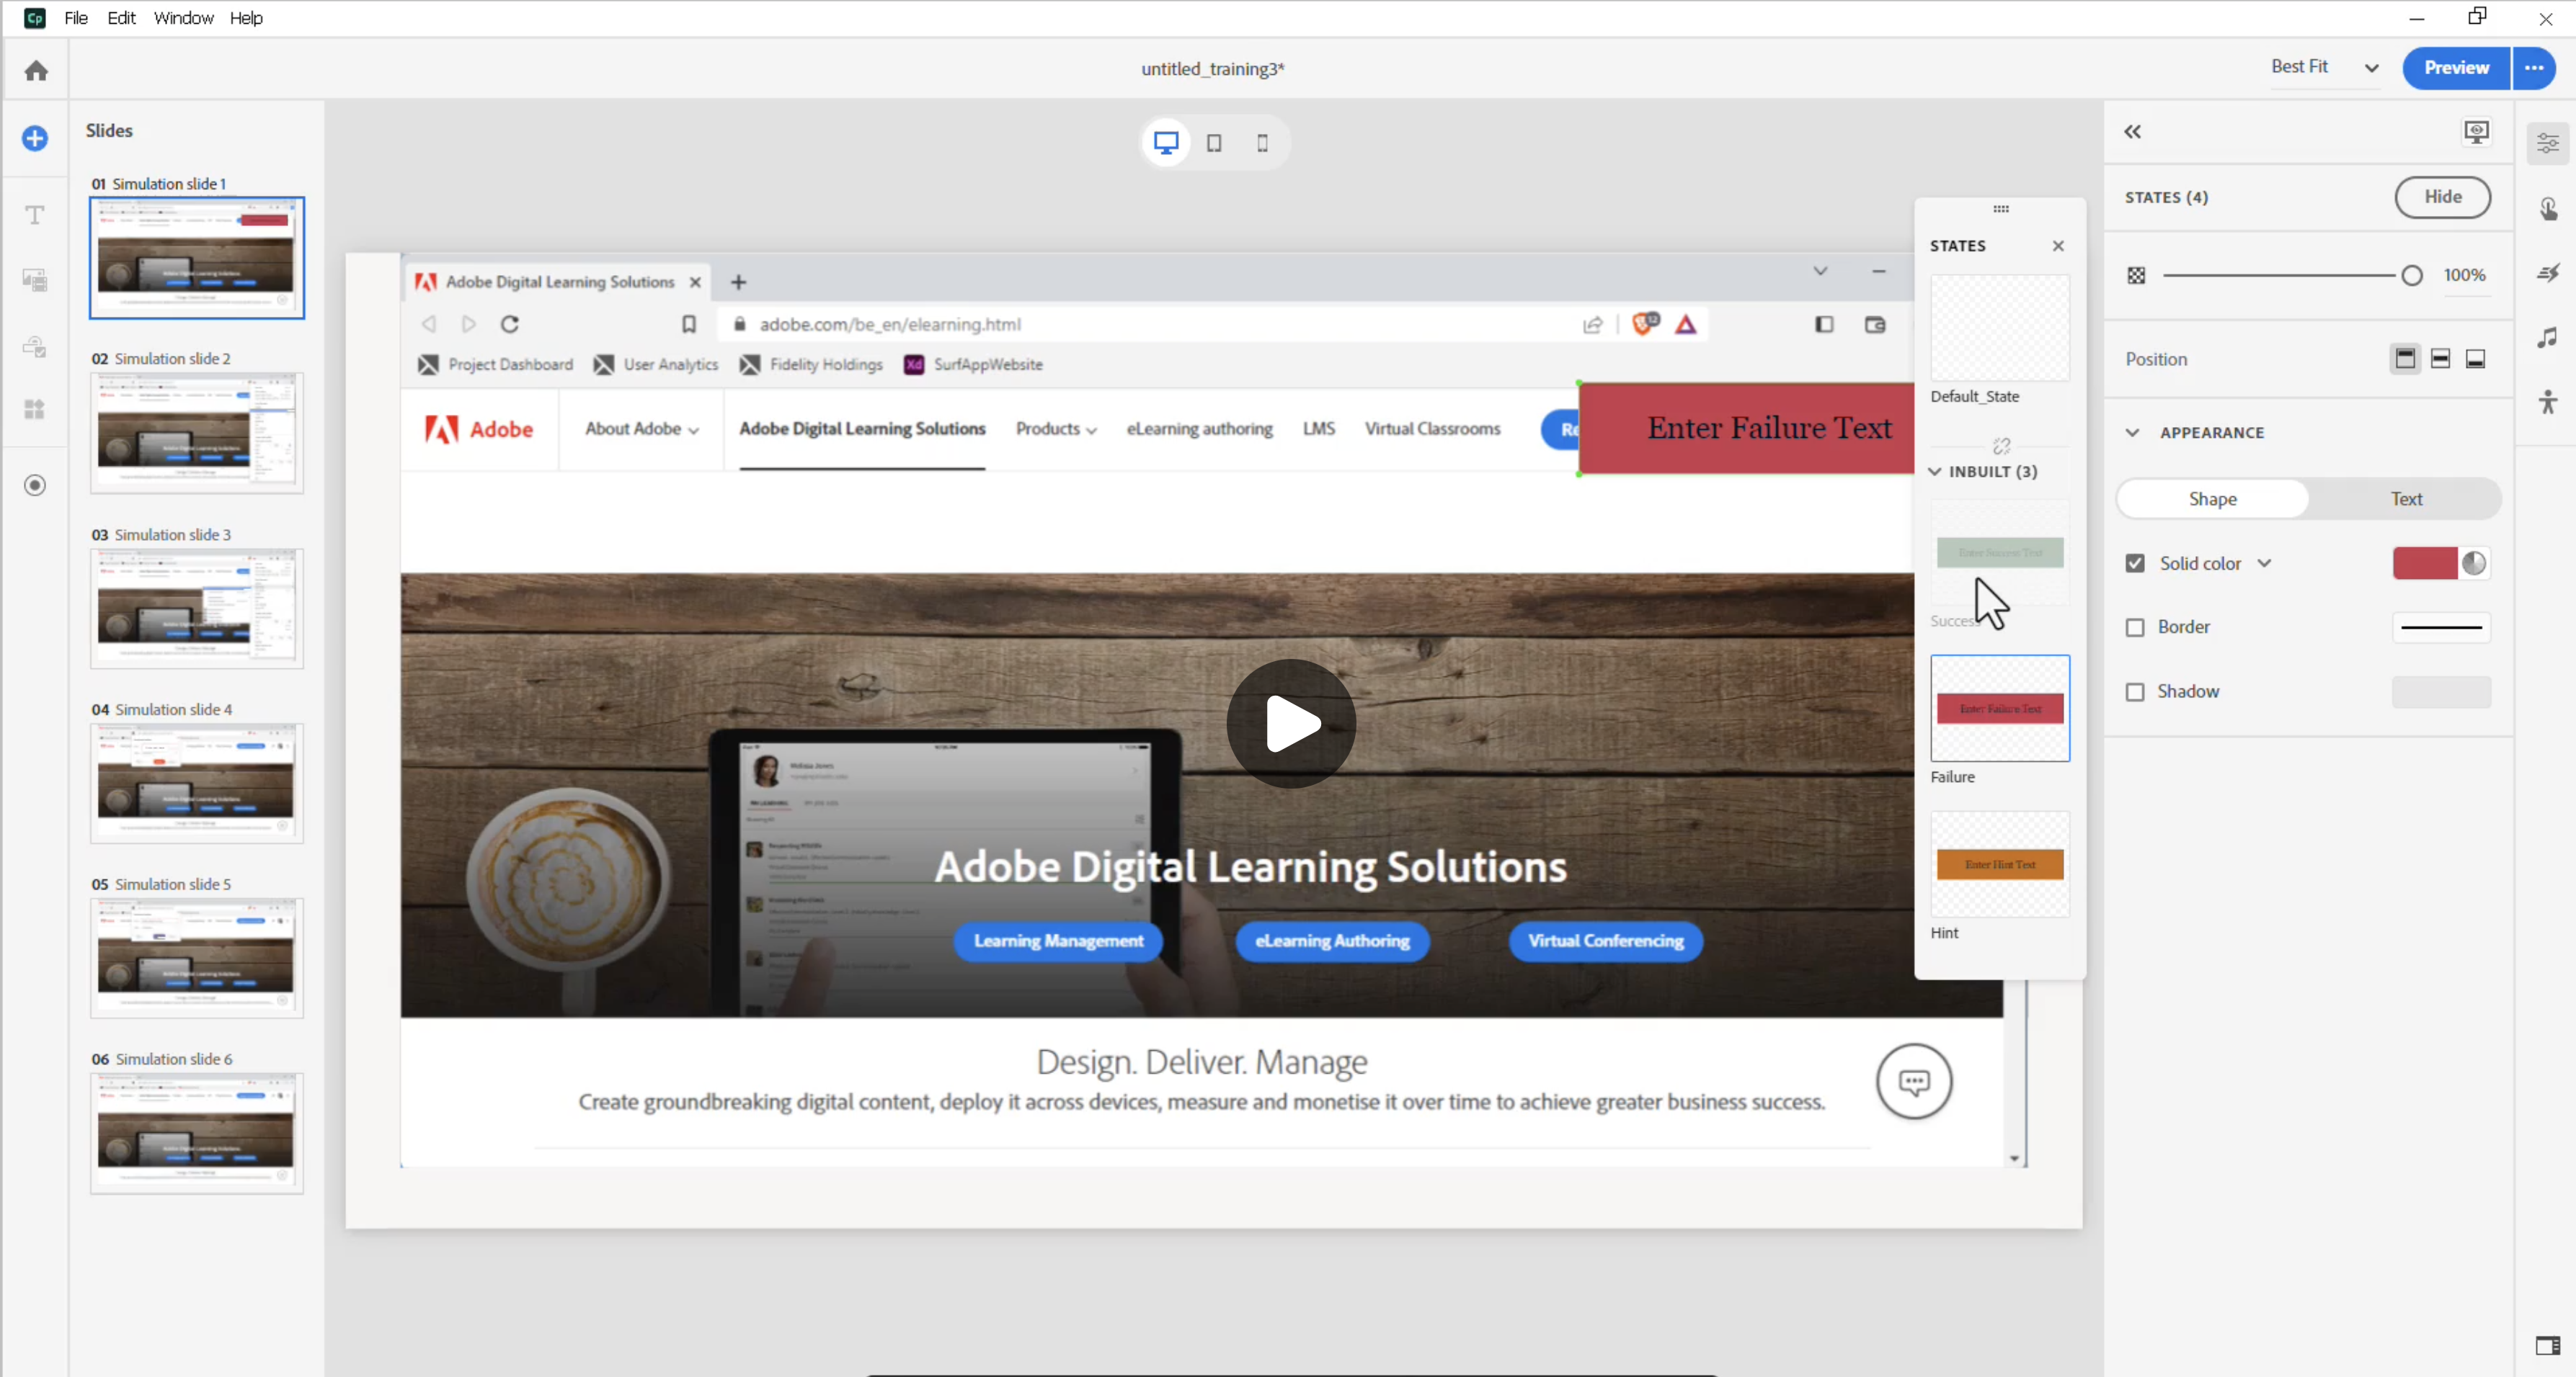Image resolution: width=2576 pixels, height=1377 pixels.
Task: Select Simulation slide 2 thumbnail
Action: (x=197, y=433)
